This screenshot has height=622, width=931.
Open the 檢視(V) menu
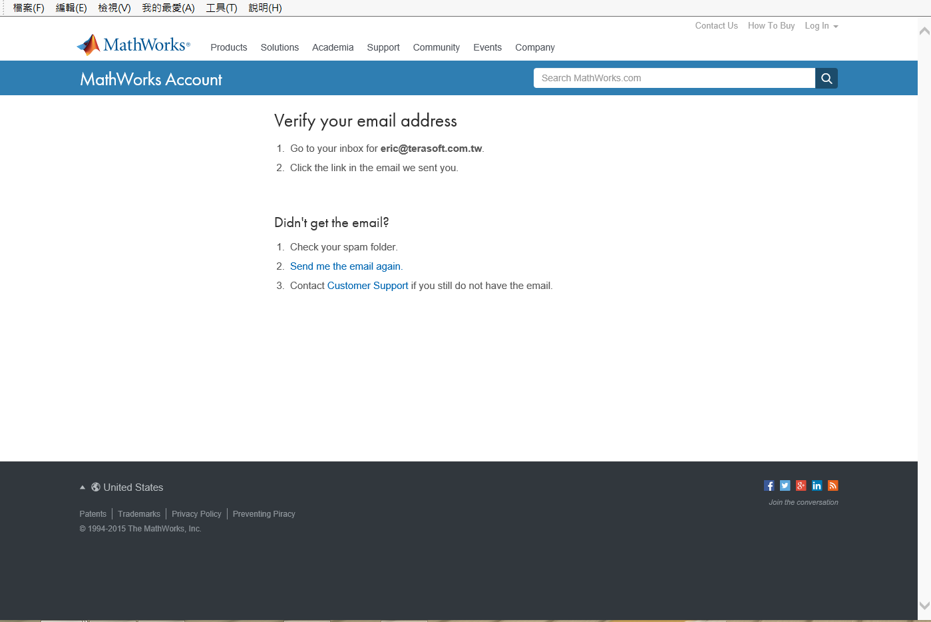(114, 8)
